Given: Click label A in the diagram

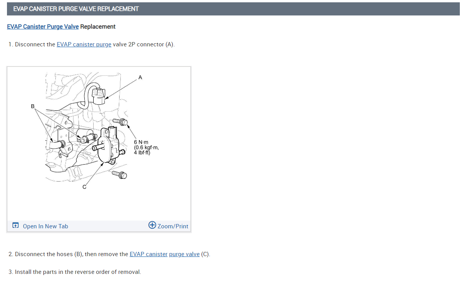Looking at the screenshot, I should (x=140, y=78).
